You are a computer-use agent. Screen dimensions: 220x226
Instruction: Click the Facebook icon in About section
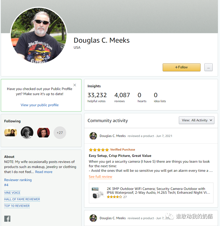(x=7, y=219)
